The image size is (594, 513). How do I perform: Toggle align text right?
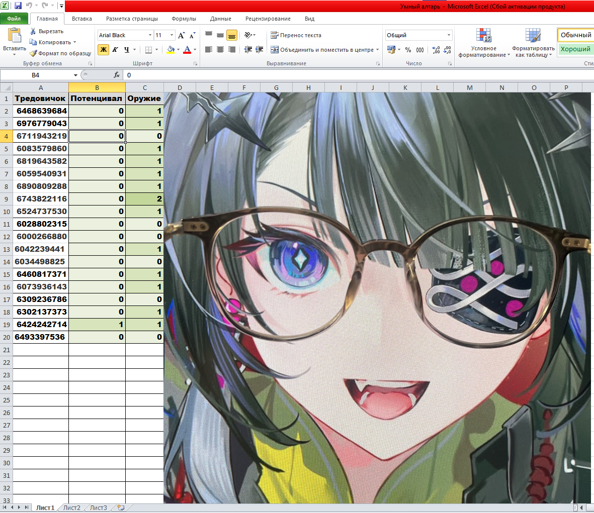(232, 50)
